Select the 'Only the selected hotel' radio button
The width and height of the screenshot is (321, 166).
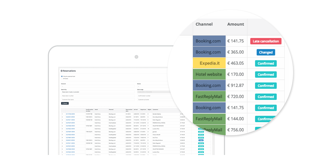62,76
